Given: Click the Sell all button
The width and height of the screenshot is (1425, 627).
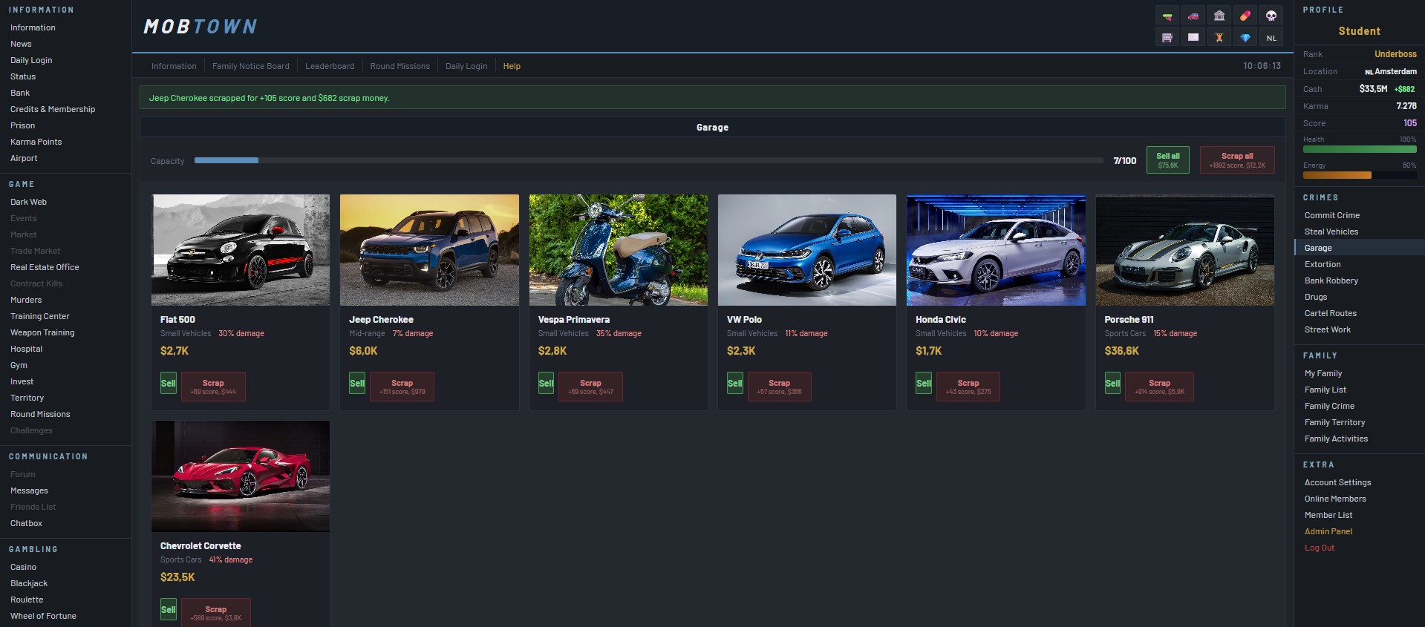Looking at the screenshot, I should coord(1167,160).
